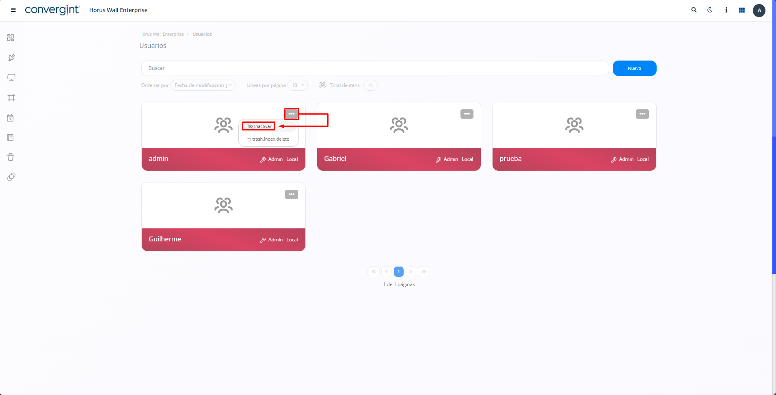
Task: Open the apps grid icon
Action: click(x=742, y=10)
